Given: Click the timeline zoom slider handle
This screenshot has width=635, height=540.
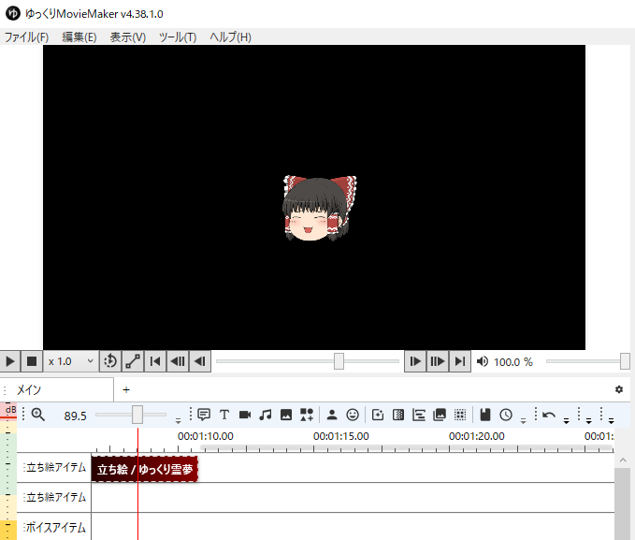Looking at the screenshot, I should (x=137, y=415).
